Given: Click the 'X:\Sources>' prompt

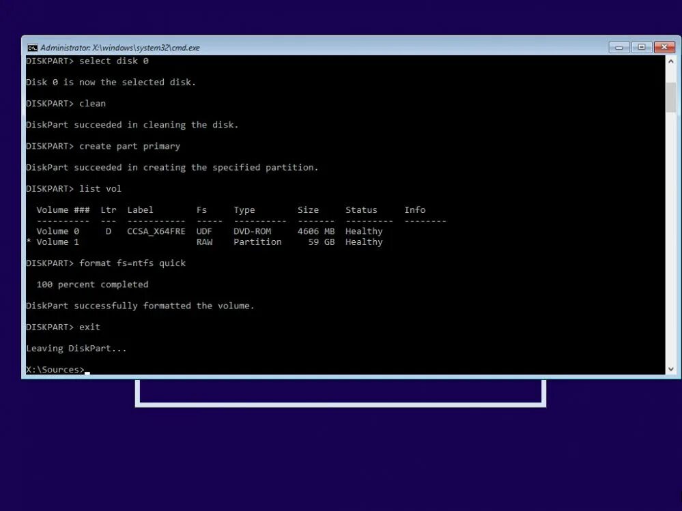Looking at the screenshot, I should [55, 369].
